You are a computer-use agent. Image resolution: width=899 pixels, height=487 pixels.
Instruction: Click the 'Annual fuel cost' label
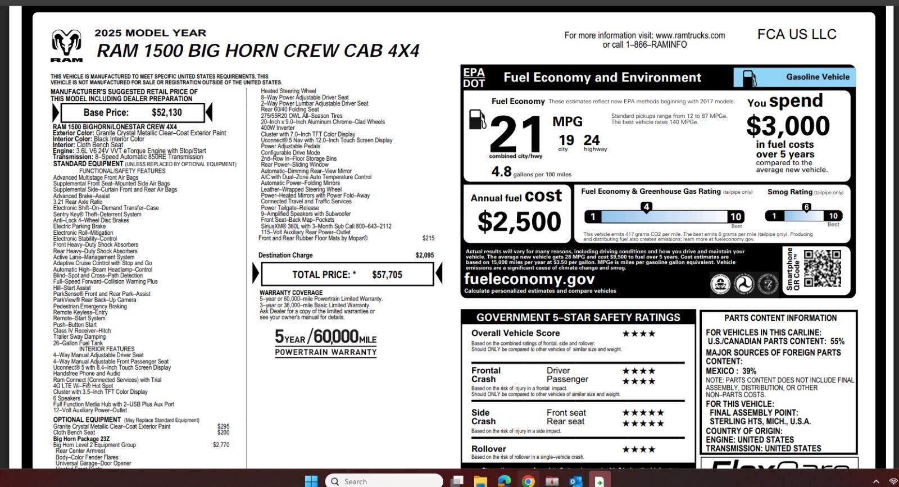pyautogui.click(x=516, y=196)
